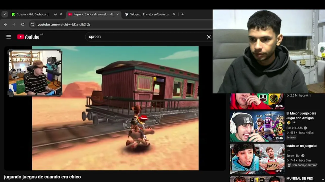Open the 'MUNDIAL DE PES' video title
This screenshot has height=182, width=325.
[x=300, y=179]
